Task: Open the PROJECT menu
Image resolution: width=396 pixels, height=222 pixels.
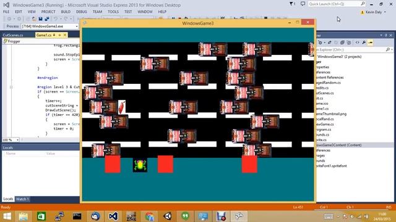Action: coord(48,12)
